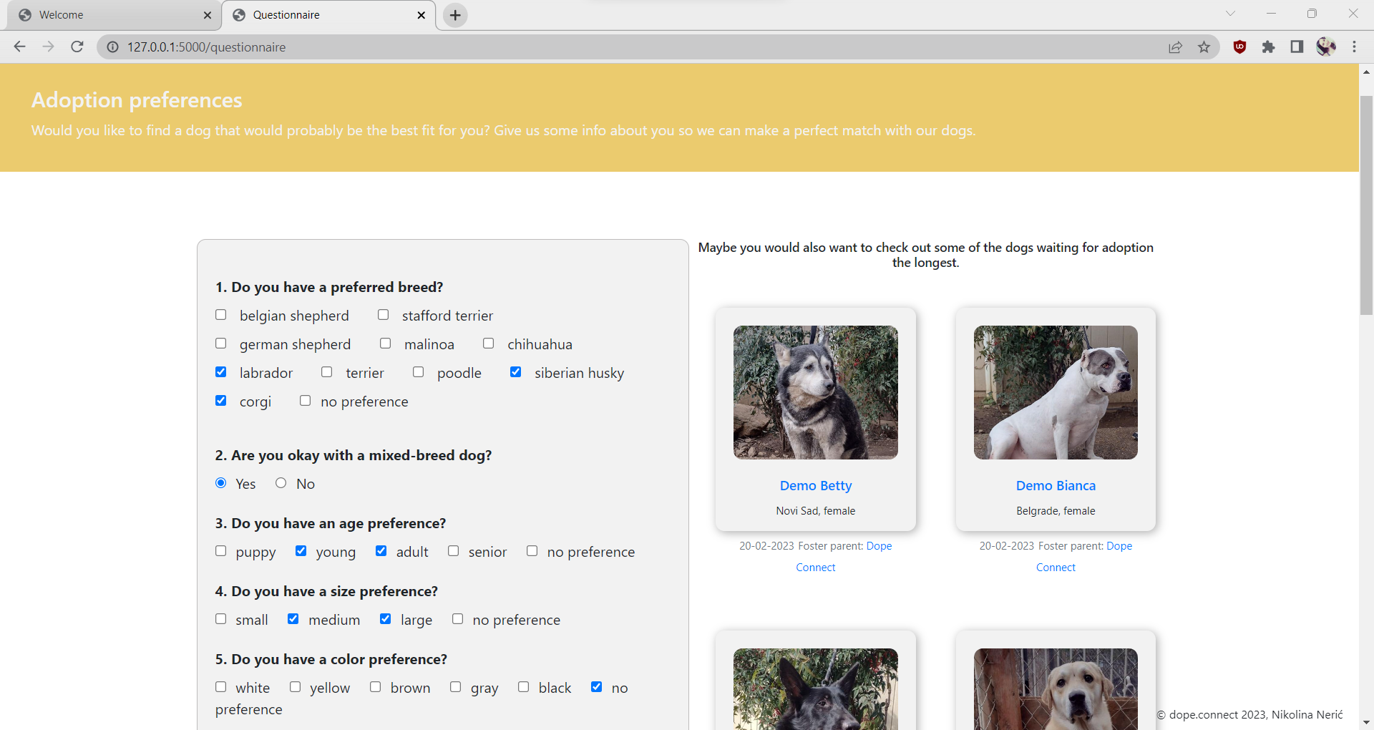Open the browser extensions puzzle icon
1374x730 pixels.
tap(1269, 47)
